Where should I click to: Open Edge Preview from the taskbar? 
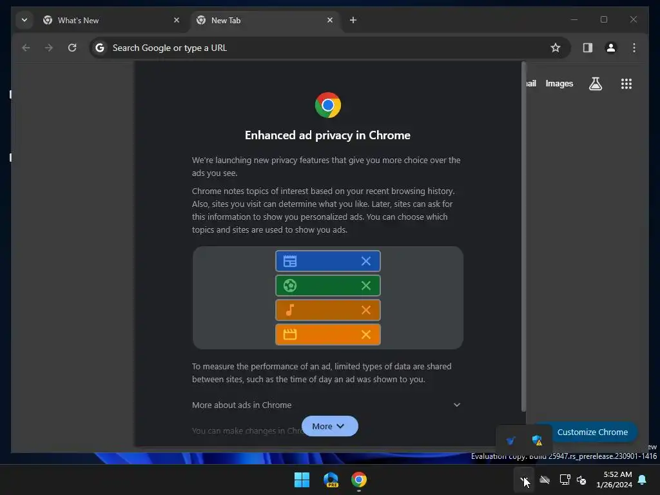point(331,480)
